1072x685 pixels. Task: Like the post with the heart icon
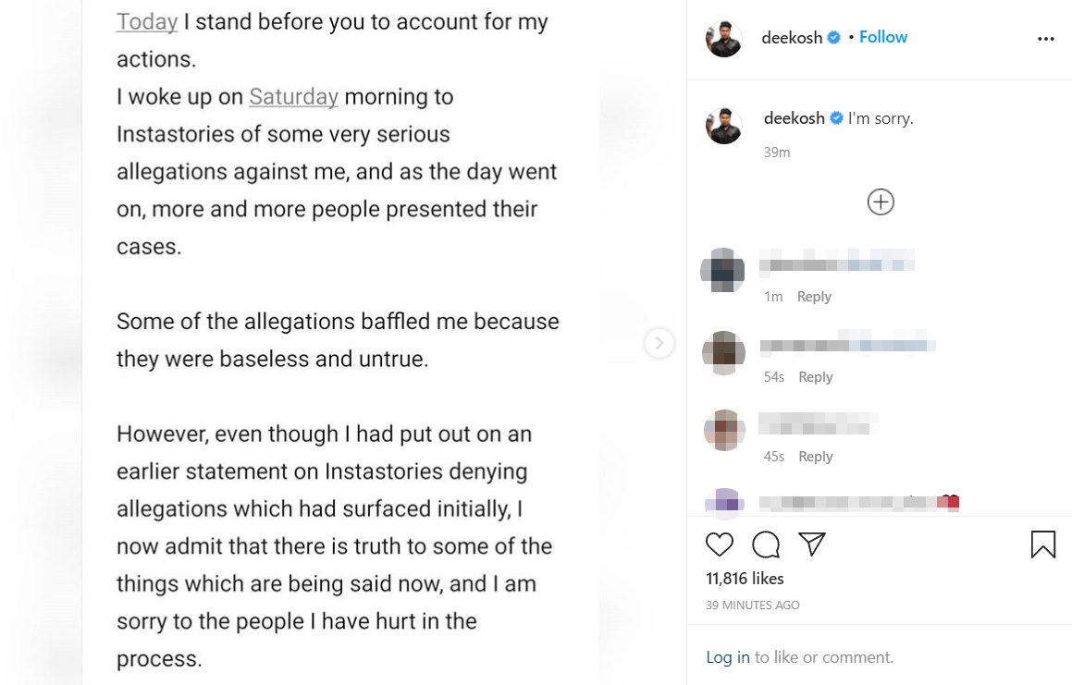[720, 544]
